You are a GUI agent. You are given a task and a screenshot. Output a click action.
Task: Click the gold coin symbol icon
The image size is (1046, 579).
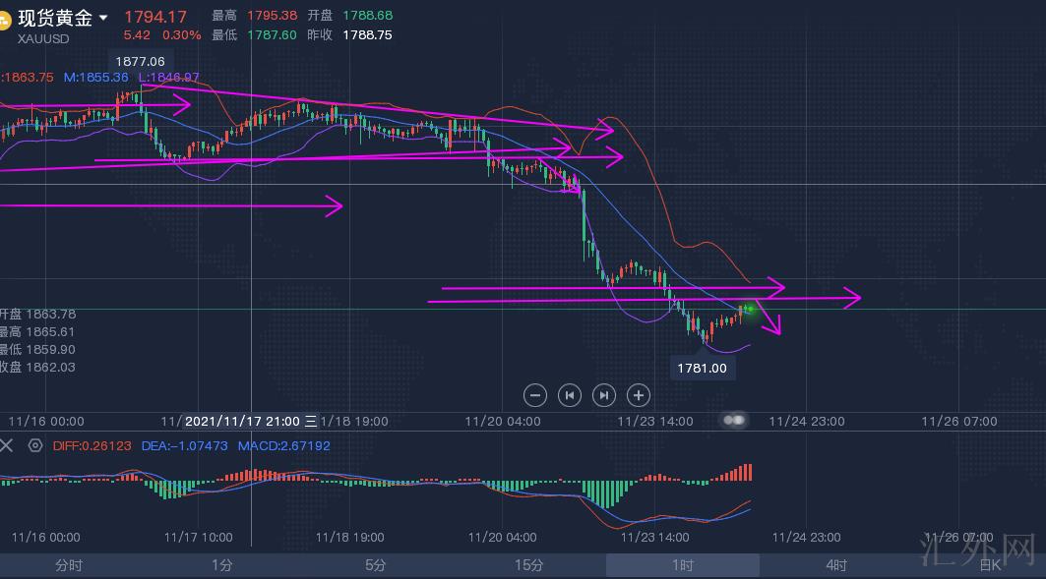tap(4, 20)
